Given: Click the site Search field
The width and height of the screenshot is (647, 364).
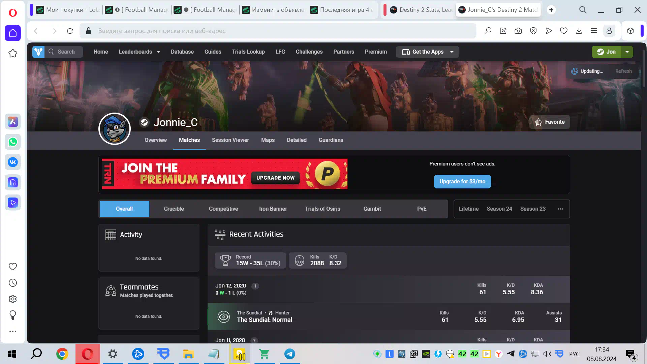Looking at the screenshot, I should (x=64, y=52).
